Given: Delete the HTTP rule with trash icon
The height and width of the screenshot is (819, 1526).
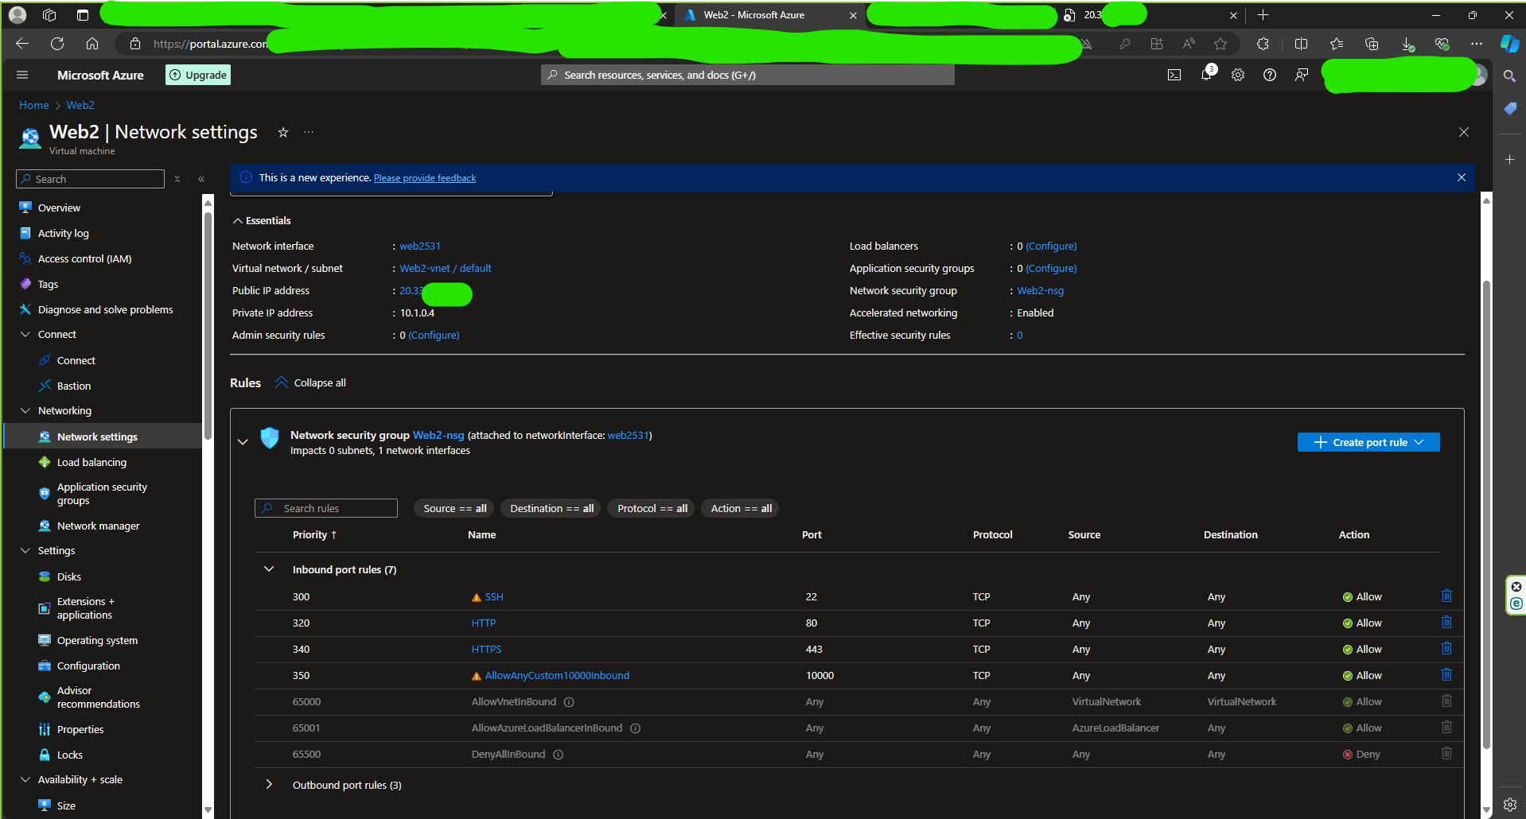Looking at the screenshot, I should pyautogui.click(x=1446, y=623).
